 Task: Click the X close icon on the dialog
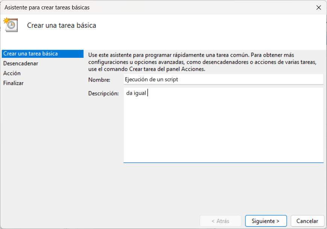coord(319,7)
